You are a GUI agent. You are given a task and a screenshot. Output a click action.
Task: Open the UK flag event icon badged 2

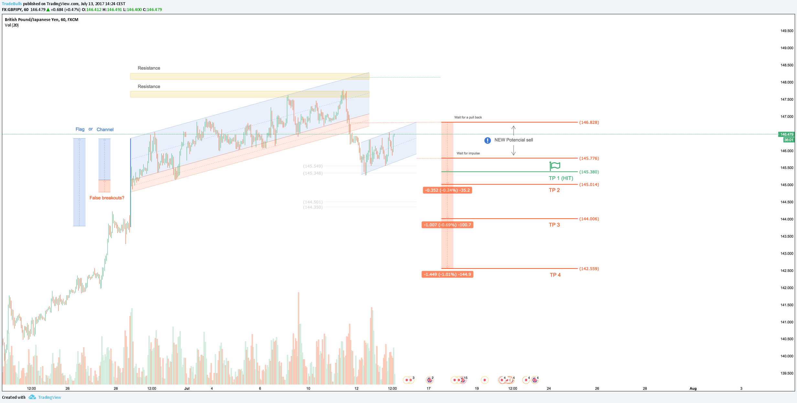tap(429, 380)
